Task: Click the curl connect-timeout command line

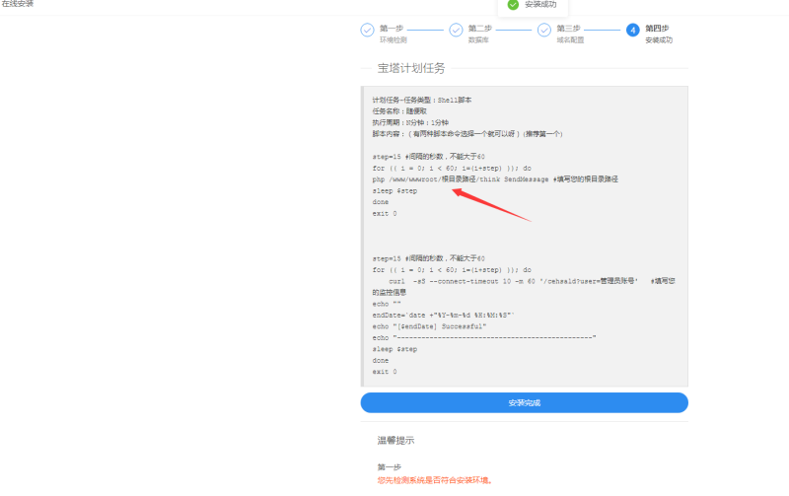Action: pyautogui.click(x=524, y=287)
